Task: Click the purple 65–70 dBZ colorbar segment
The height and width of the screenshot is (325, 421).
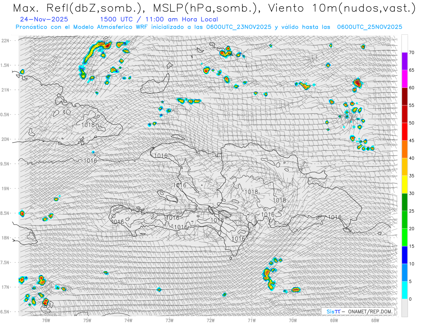Action: click(x=405, y=61)
